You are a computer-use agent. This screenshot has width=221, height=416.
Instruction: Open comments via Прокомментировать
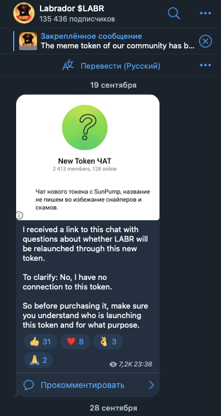coord(82,385)
